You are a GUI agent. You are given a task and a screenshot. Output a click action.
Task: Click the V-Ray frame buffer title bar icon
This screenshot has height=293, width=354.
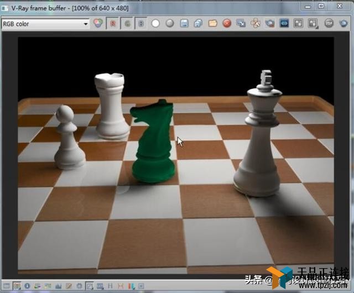(4, 8)
